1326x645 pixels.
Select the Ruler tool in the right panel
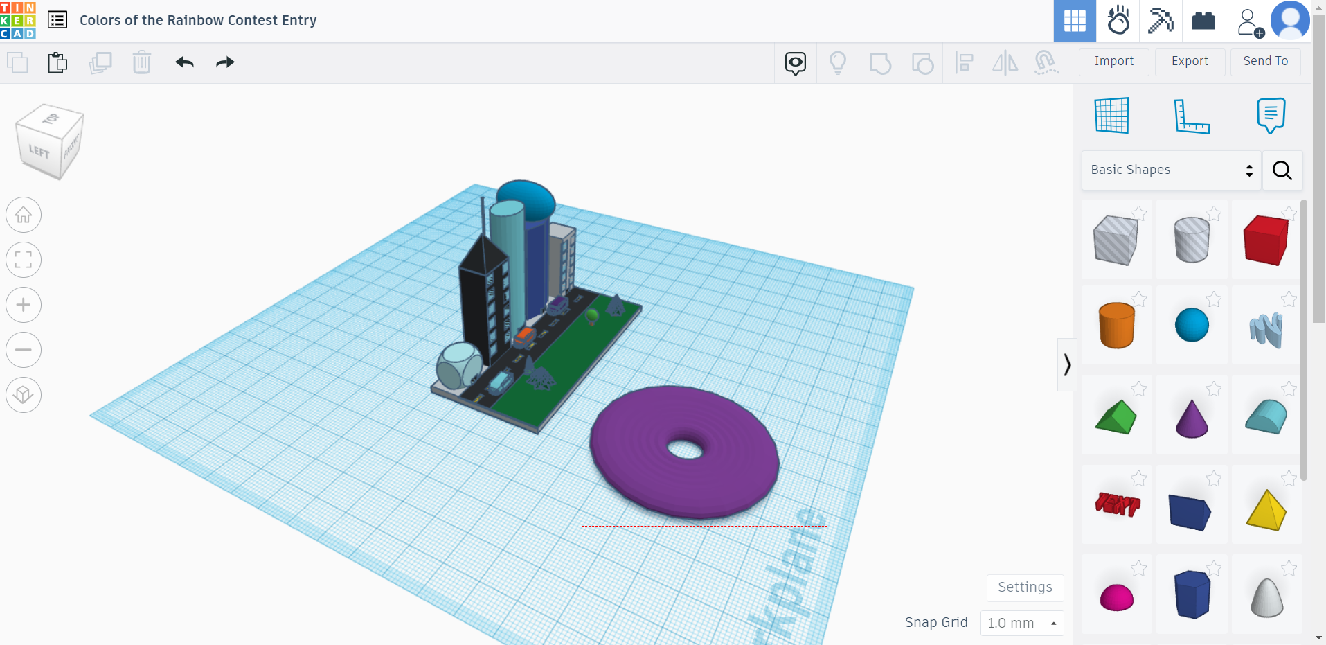(1193, 116)
